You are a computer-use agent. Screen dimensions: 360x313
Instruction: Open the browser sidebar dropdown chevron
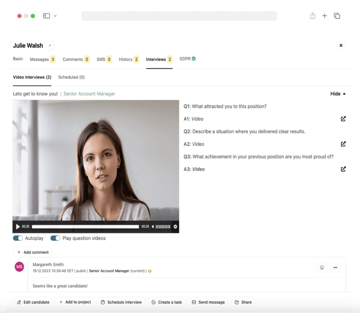pos(55,16)
